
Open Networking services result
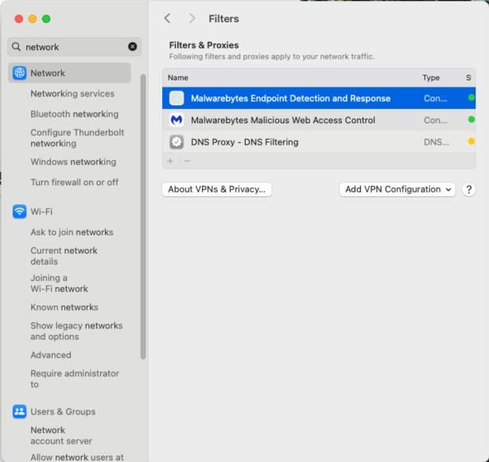click(72, 94)
